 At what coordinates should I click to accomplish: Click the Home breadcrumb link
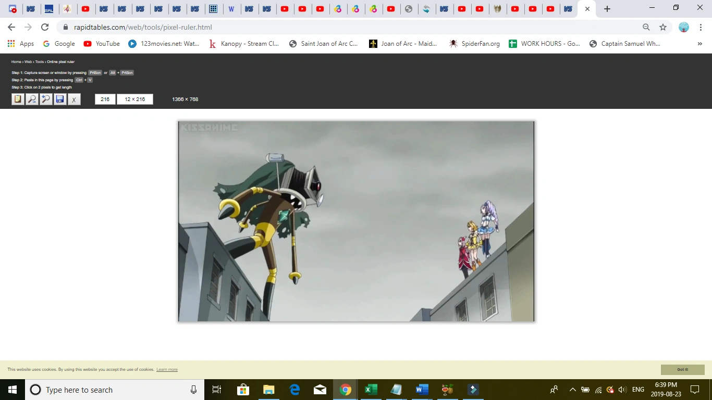[16, 62]
